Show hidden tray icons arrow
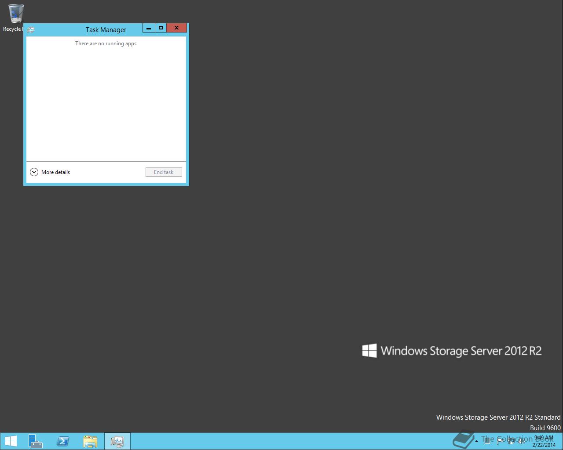The width and height of the screenshot is (563, 450). [x=476, y=441]
